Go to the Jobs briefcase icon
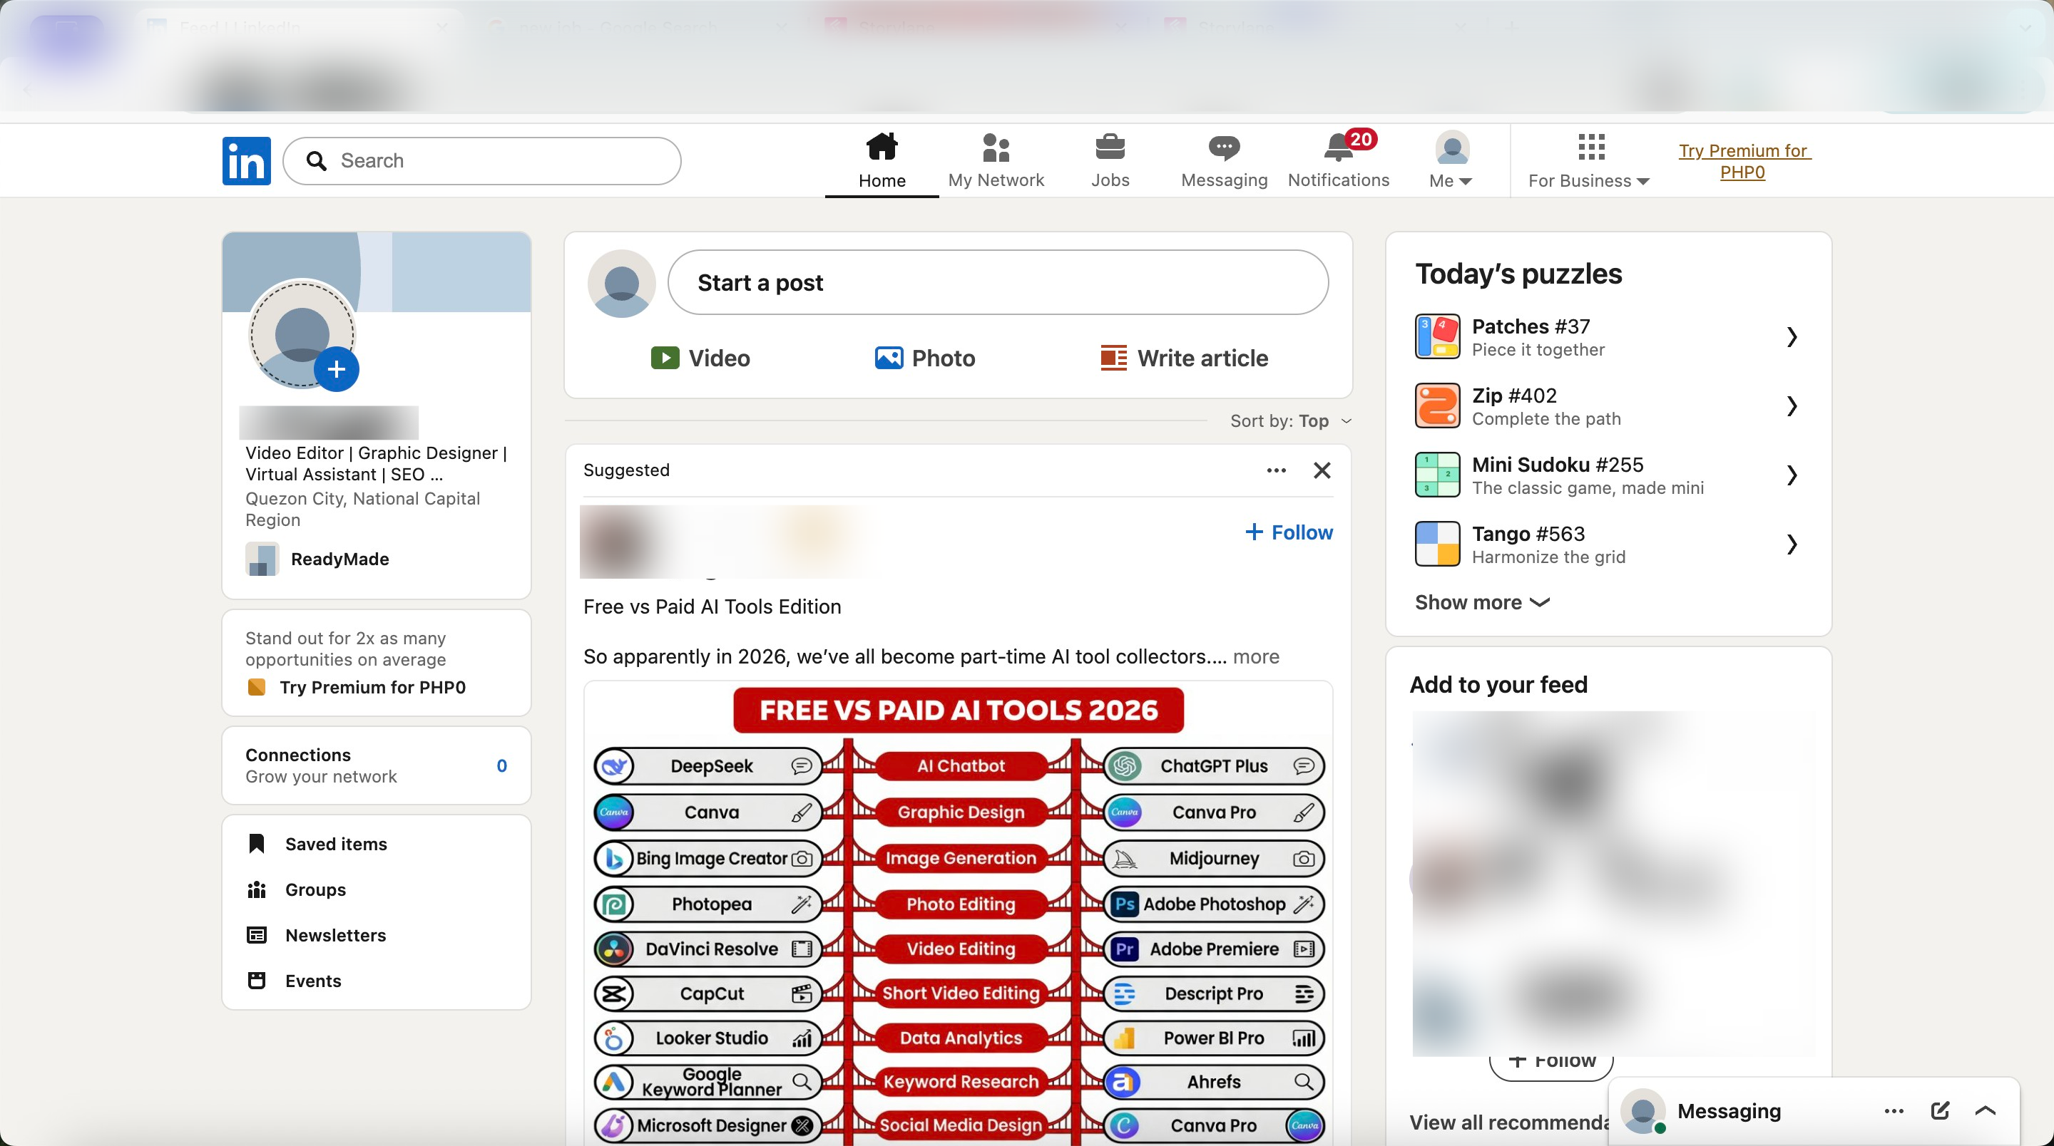The height and width of the screenshot is (1146, 2054). point(1109,160)
